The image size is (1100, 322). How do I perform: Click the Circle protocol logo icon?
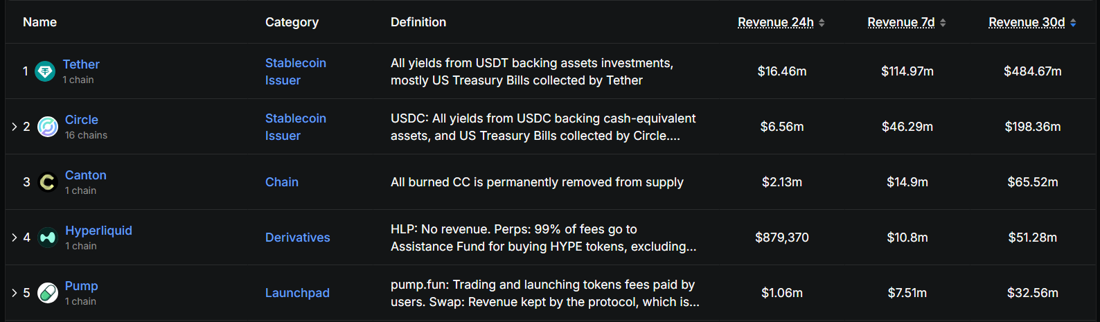tap(47, 127)
